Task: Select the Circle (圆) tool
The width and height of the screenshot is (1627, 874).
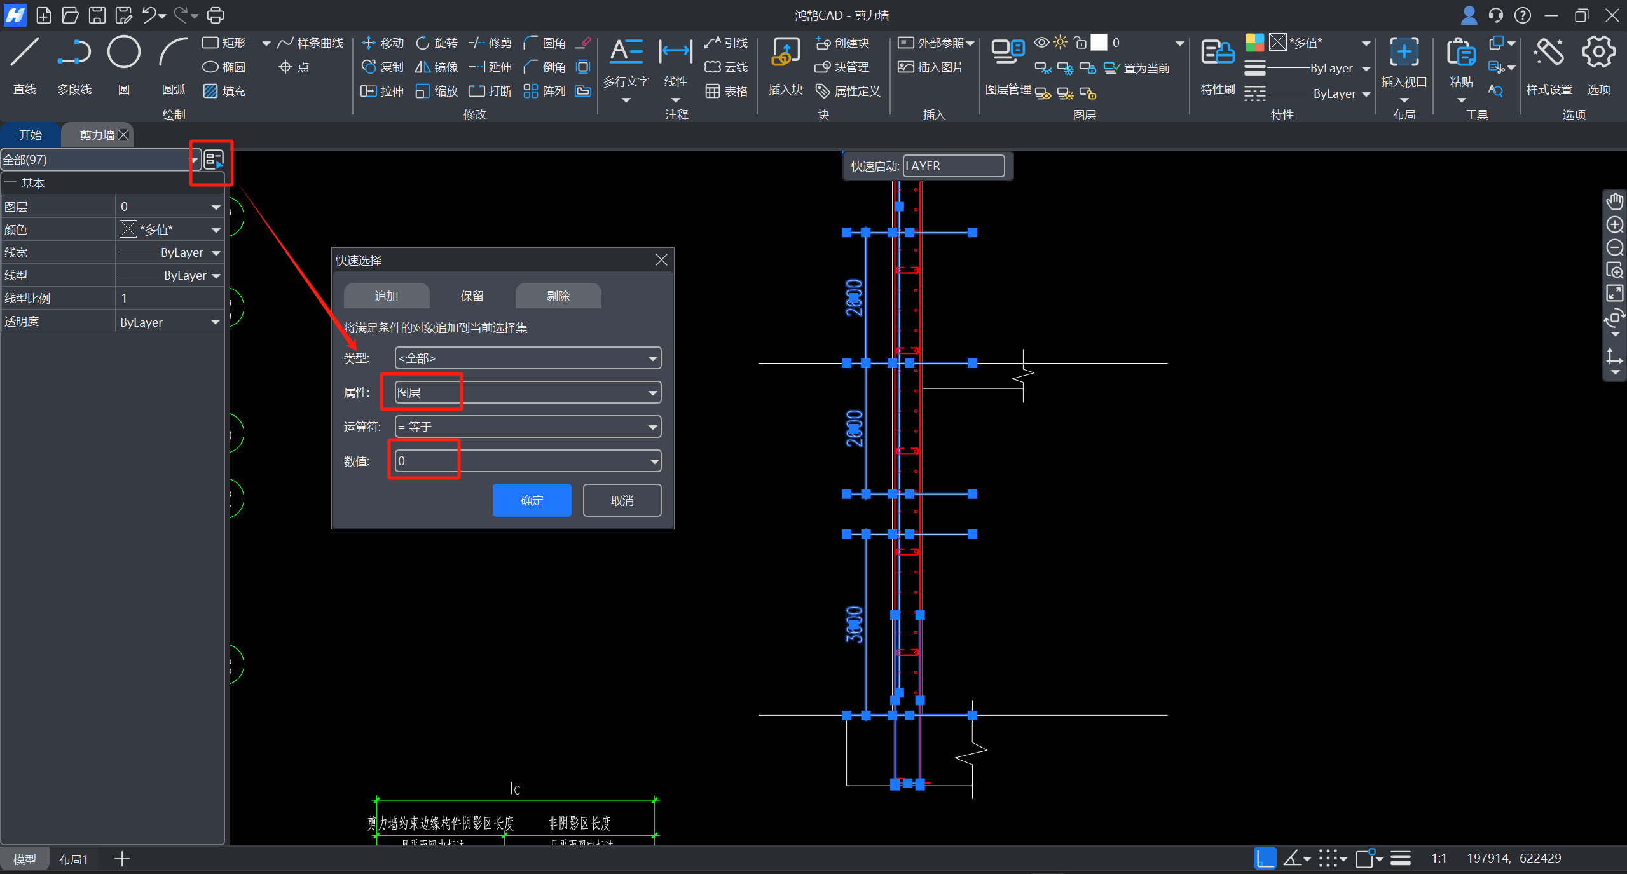Action: point(123,53)
